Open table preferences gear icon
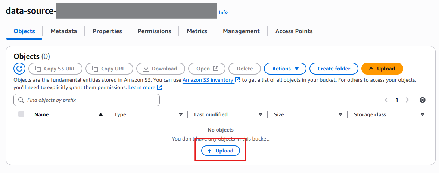The image size is (439, 173). [x=423, y=100]
